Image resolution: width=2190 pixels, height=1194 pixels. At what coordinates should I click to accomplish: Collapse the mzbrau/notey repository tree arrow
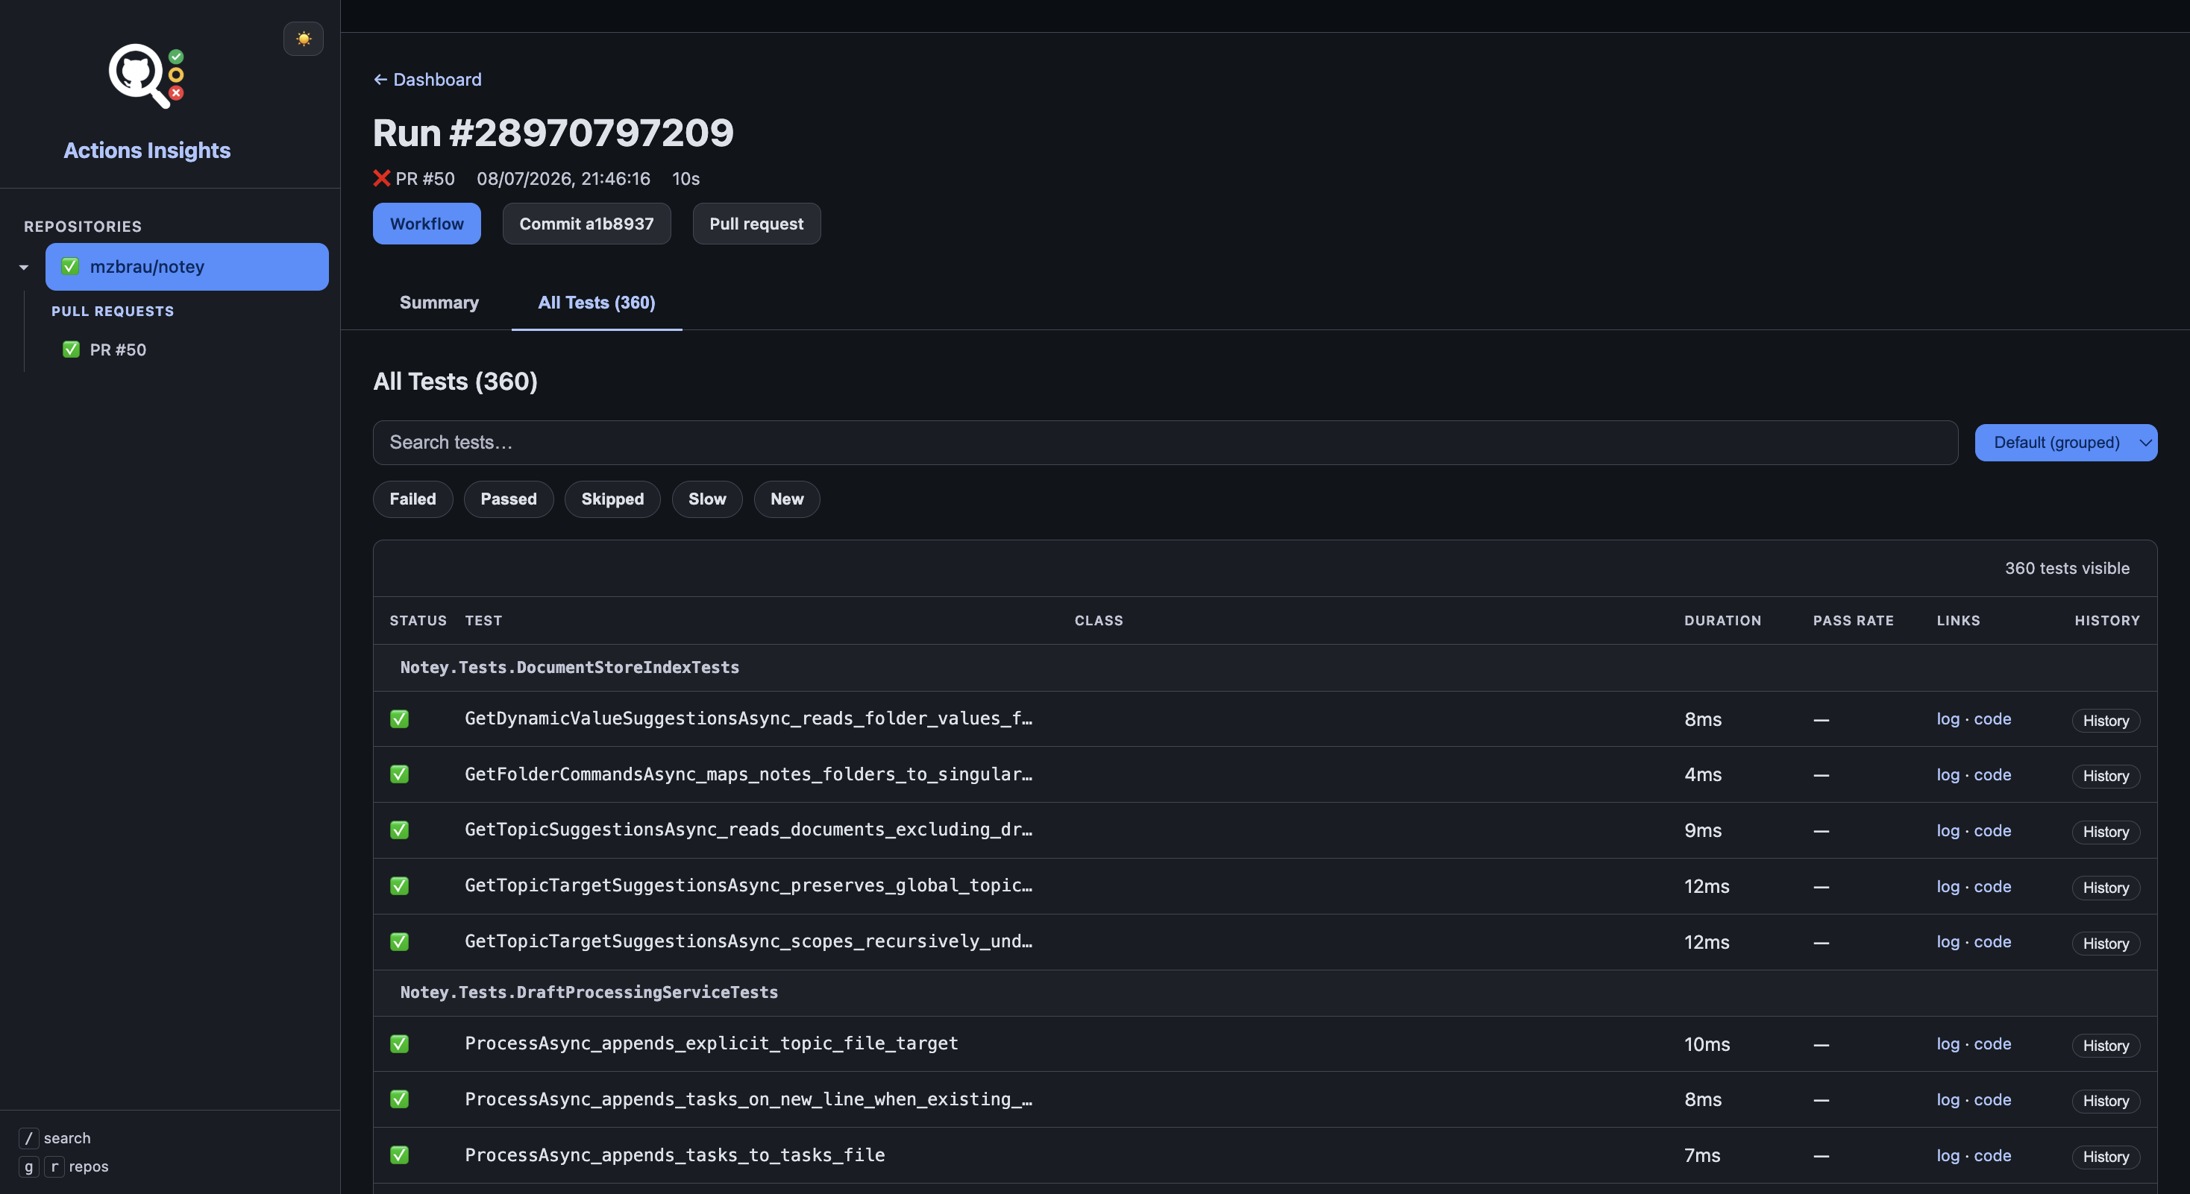tap(24, 268)
